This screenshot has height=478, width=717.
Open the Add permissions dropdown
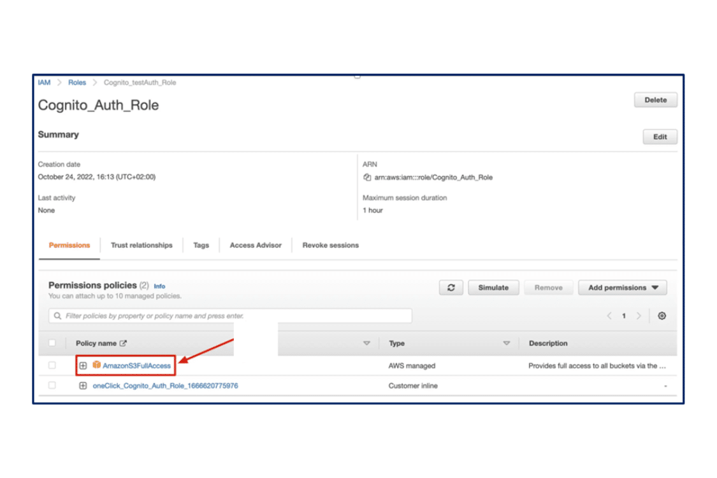tap(622, 287)
